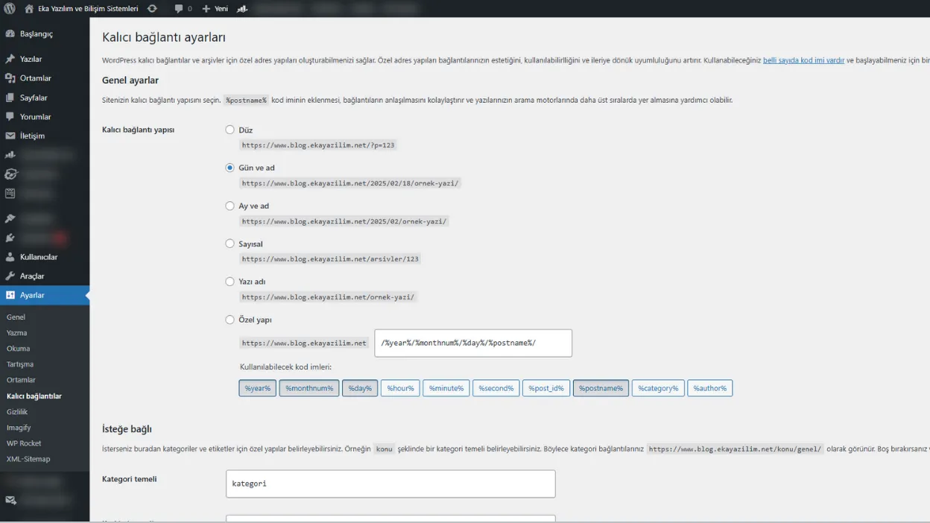This screenshot has height=523, width=930.
Task: Open the Okuma settings submenu item
Action: (18, 349)
